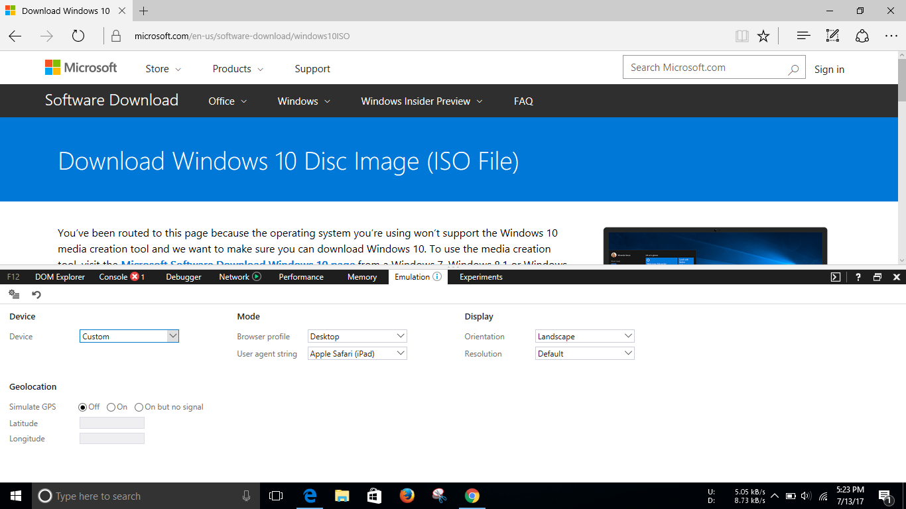Open Resolution dropdown
This screenshot has width=906, height=509.
click(585, 353)
